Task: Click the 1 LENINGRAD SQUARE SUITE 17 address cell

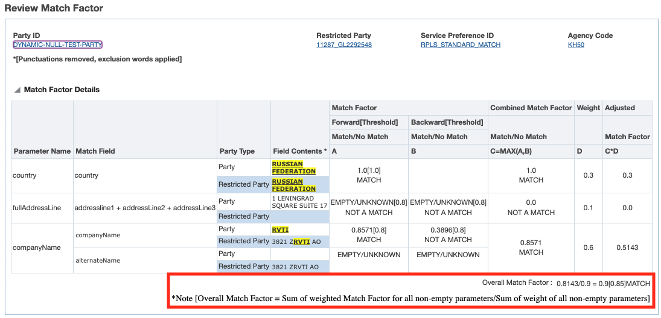Action: (299, 202)
